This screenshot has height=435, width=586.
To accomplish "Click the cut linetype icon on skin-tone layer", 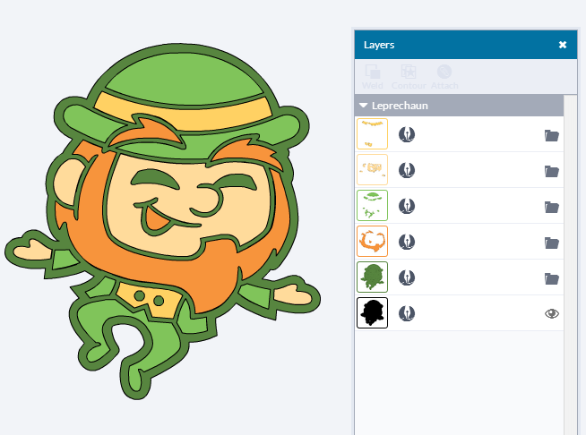I will (407, 170).
